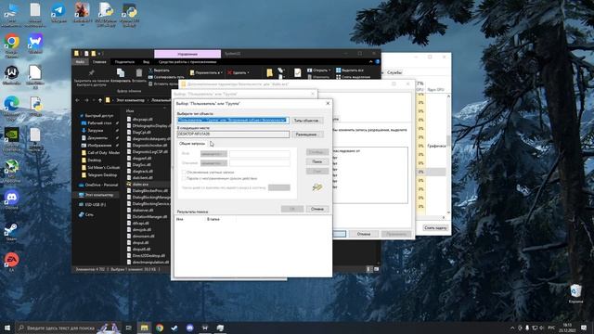The height and width of the screenshot is (334, 594).
Task: Switch to Поделиться ribbon tab in Explorer
Action: 124,62
